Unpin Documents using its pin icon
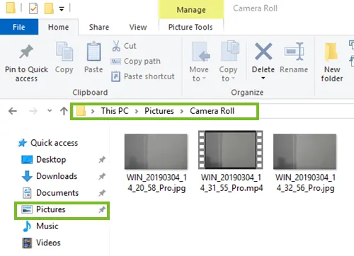This screenshot has width=354, height=256. coord(102,193)
